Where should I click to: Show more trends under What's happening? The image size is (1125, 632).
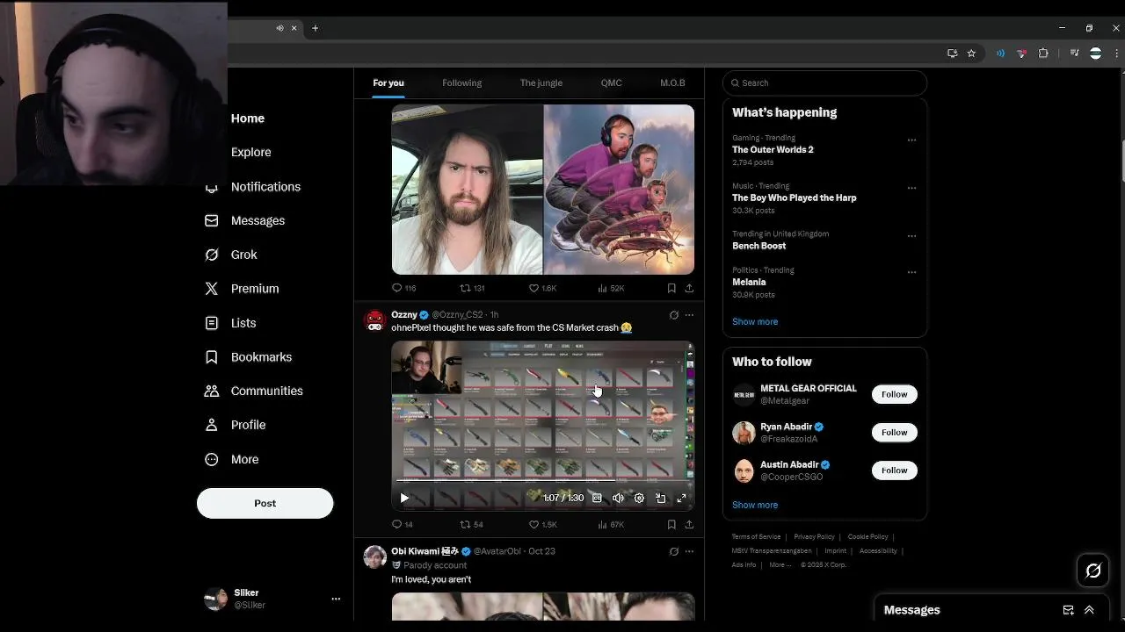pos(755,321)
